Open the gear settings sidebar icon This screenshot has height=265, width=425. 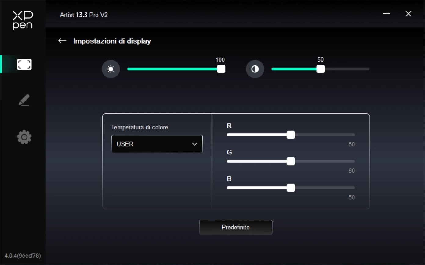pyautogui.click(x=24, y=137)
